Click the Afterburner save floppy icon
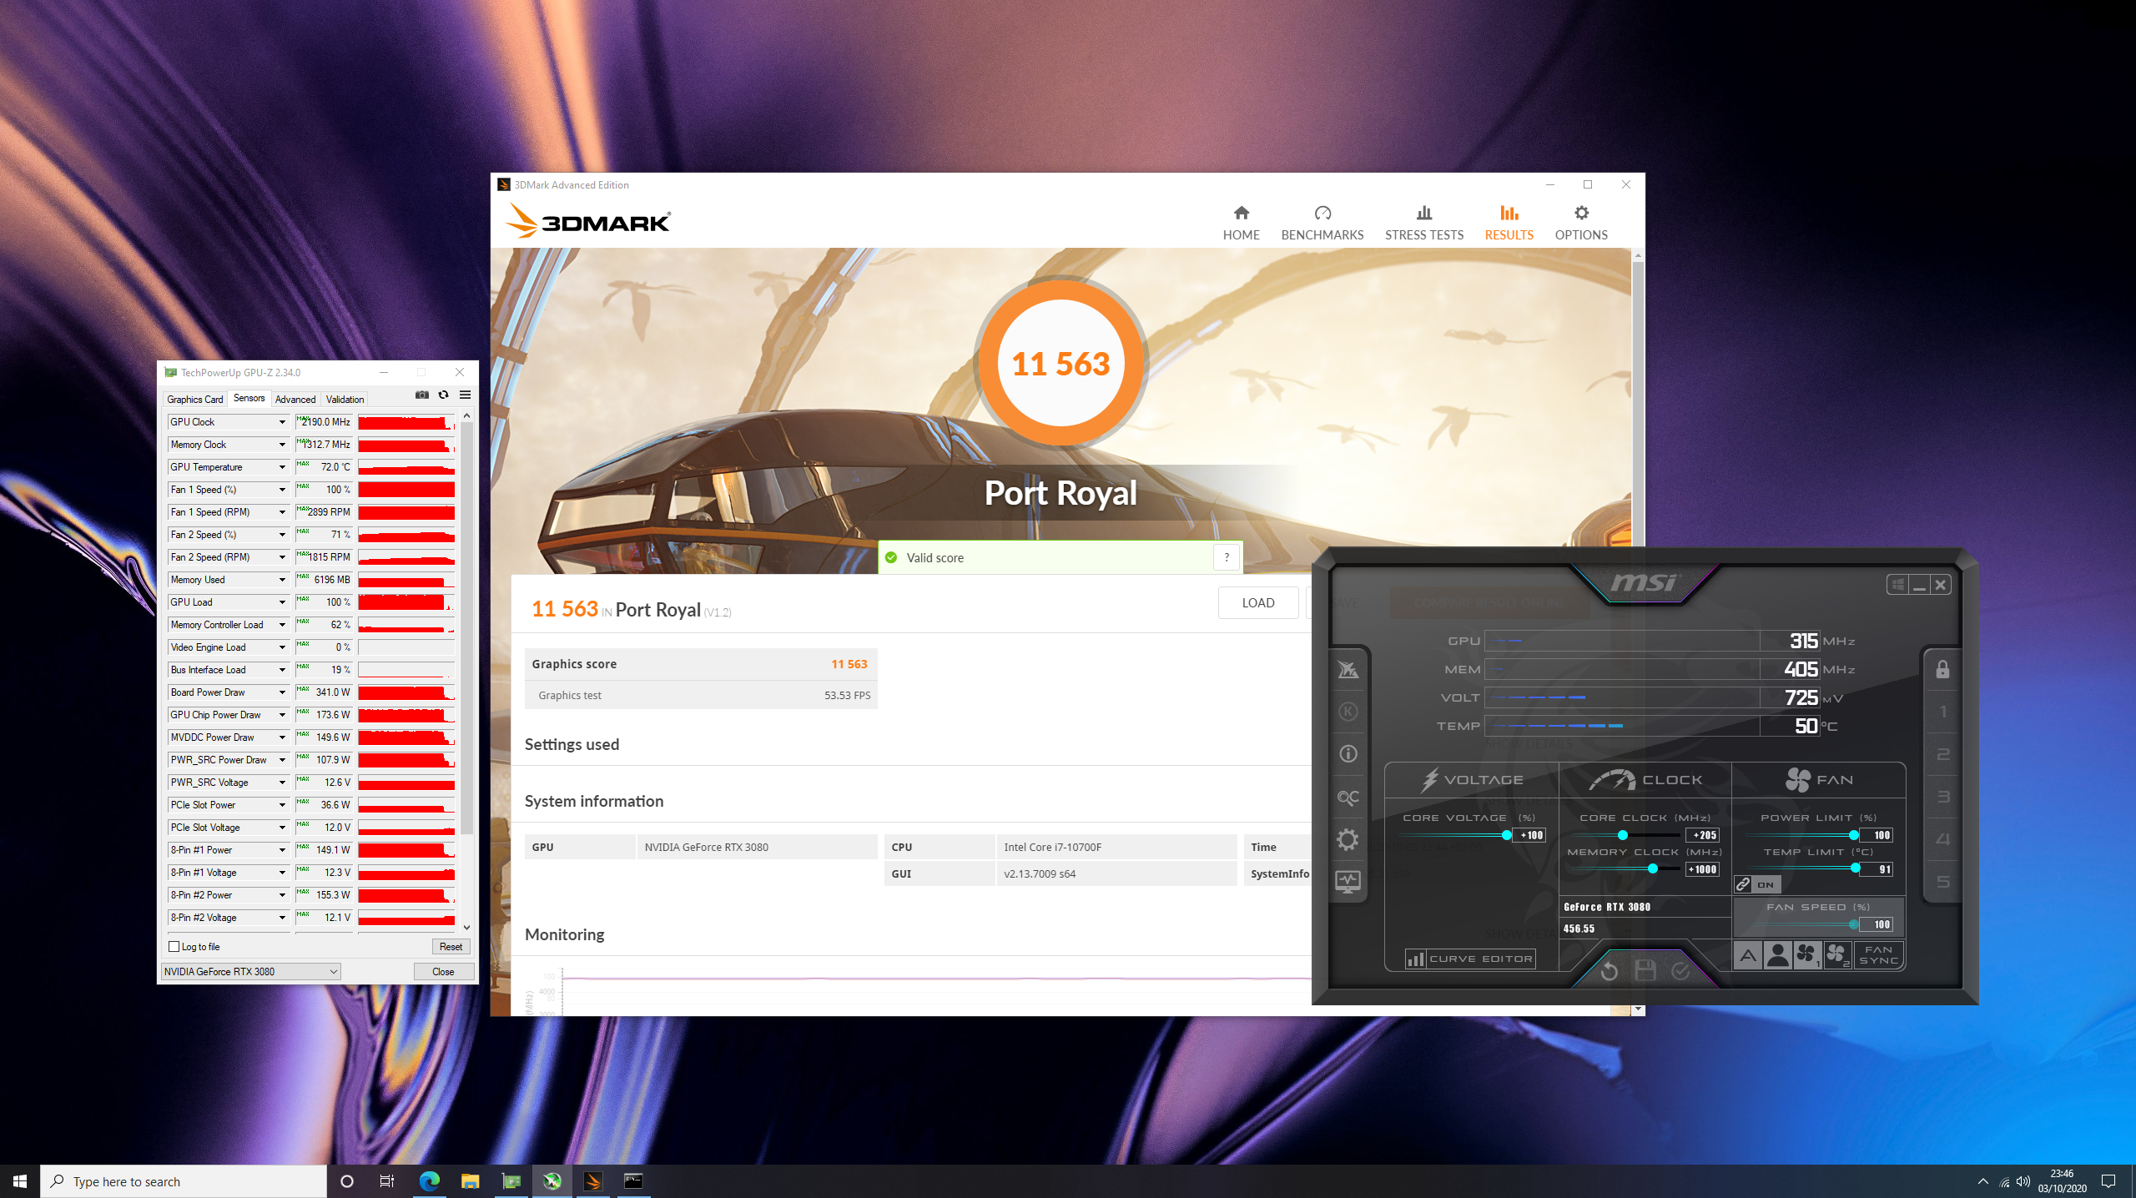This screenshot has height=1198, width=2136. (x=1645, y=971)
